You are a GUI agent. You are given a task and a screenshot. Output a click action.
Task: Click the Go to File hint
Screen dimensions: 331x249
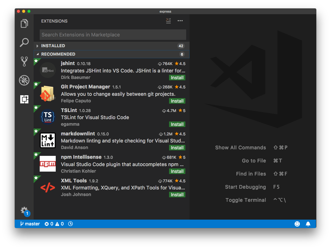pyautogui.click(x=254, y=161)
